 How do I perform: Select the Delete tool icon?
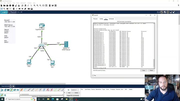tap(7, 9)
